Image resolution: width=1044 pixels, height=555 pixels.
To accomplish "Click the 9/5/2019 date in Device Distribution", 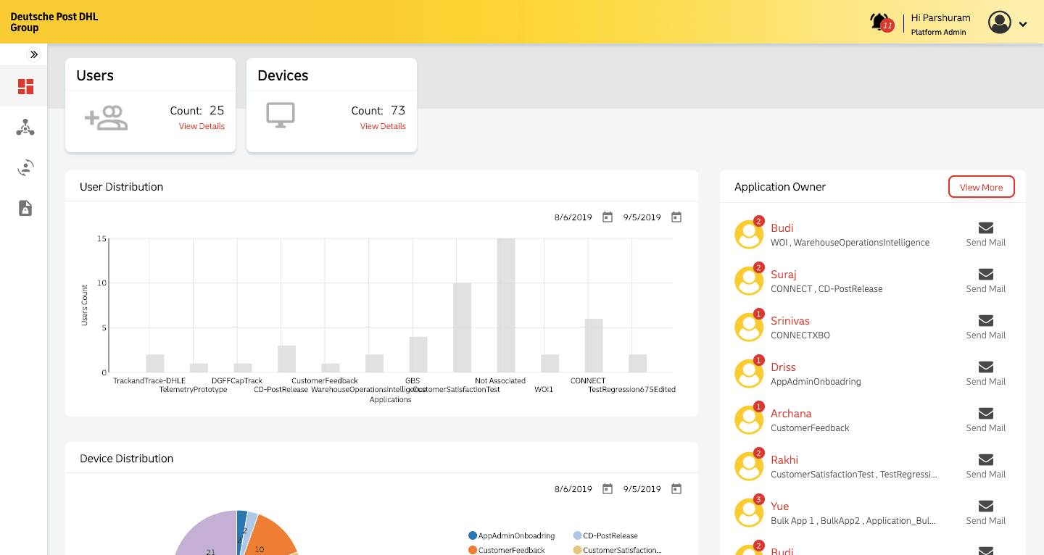I will point(642,489).
